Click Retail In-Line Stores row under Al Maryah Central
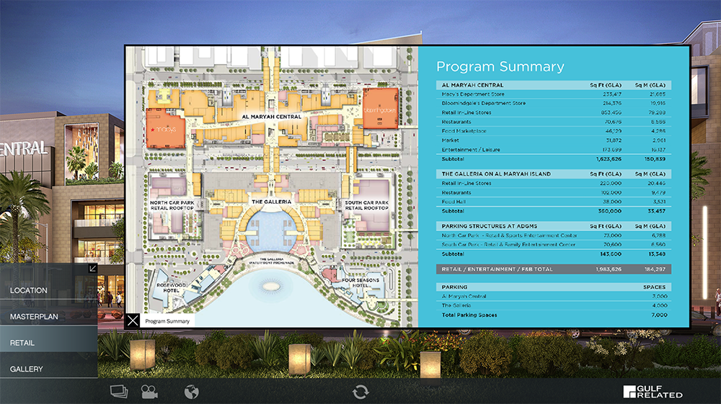 (554, 112)
